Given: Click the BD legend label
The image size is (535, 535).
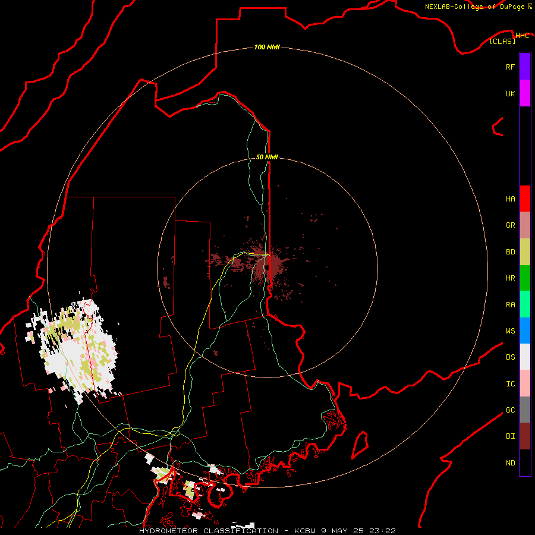Looking at the screenshot, I should (x=510, y=252).
